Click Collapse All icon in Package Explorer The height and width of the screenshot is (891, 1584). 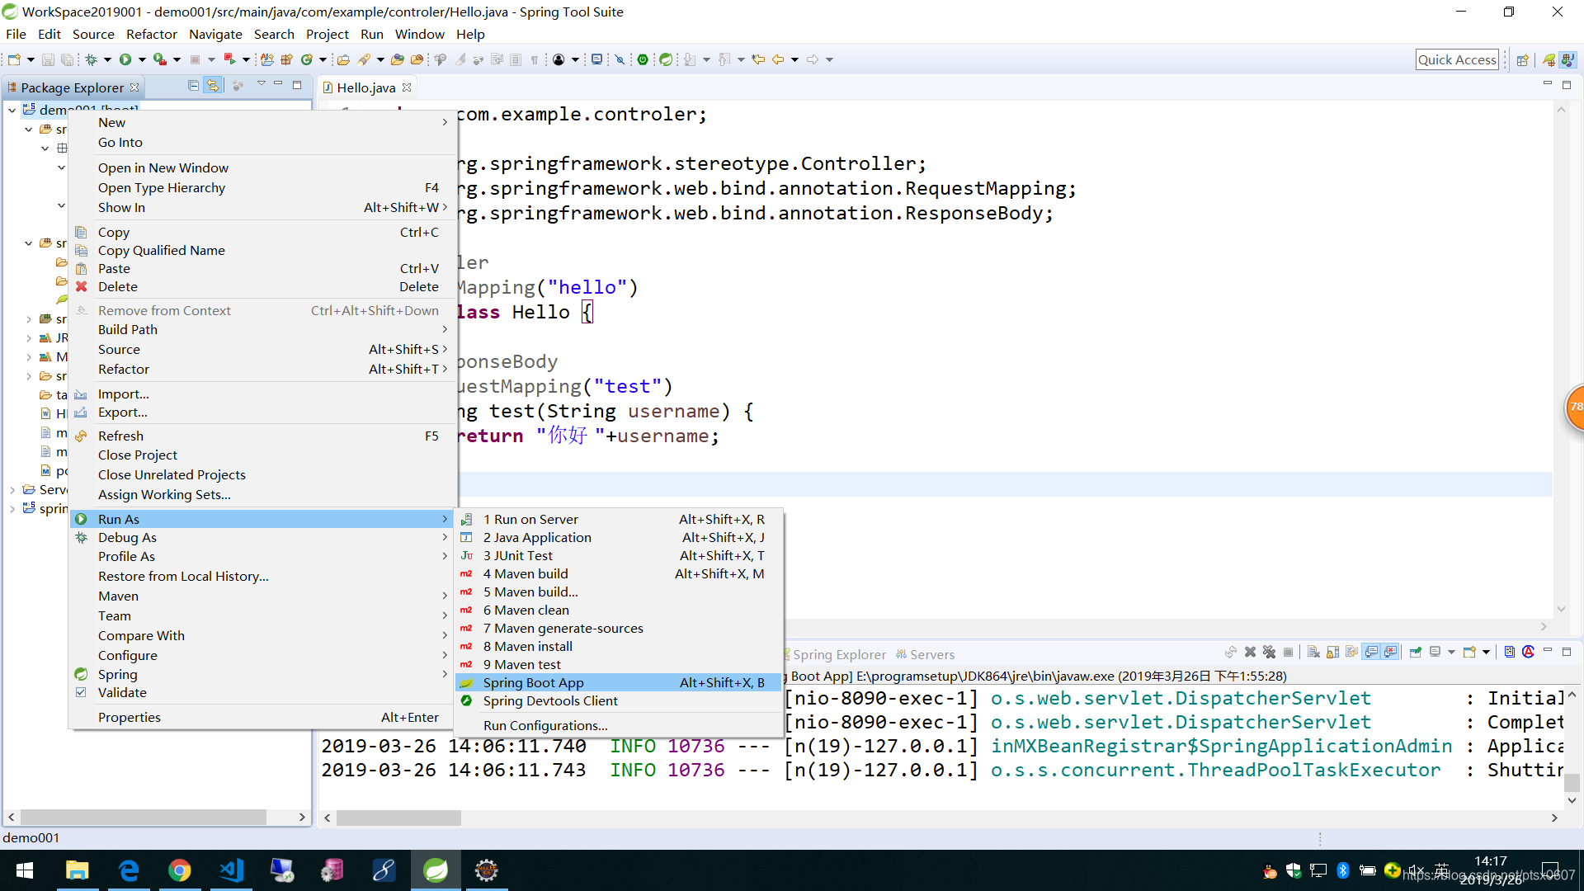(193, 86)
